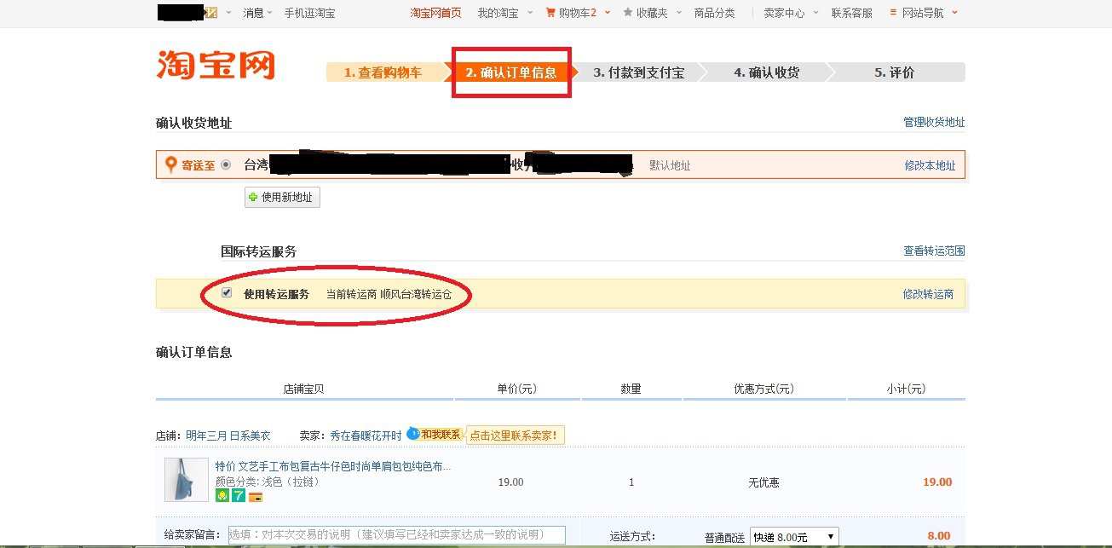Click the green consumer protection badge icon

coord(222,495)
